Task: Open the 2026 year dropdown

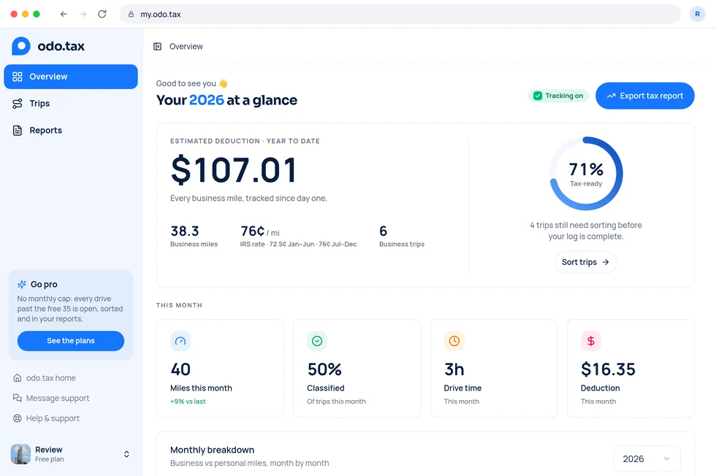Action: coord(647,458)
